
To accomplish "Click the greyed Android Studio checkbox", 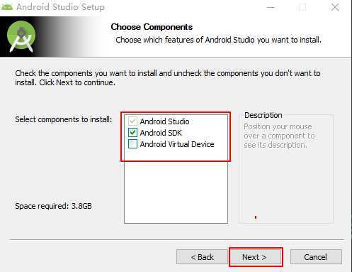I will 132,121.
